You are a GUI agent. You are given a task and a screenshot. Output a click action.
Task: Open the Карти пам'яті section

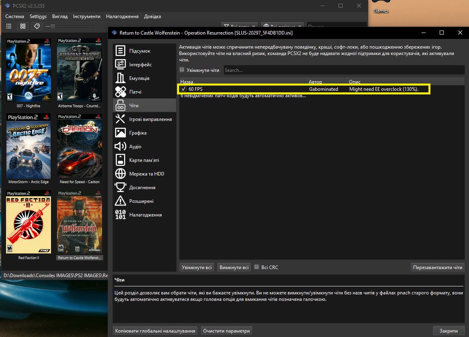click(144, 160)
